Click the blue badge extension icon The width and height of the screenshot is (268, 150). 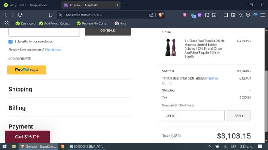point(193,16)
